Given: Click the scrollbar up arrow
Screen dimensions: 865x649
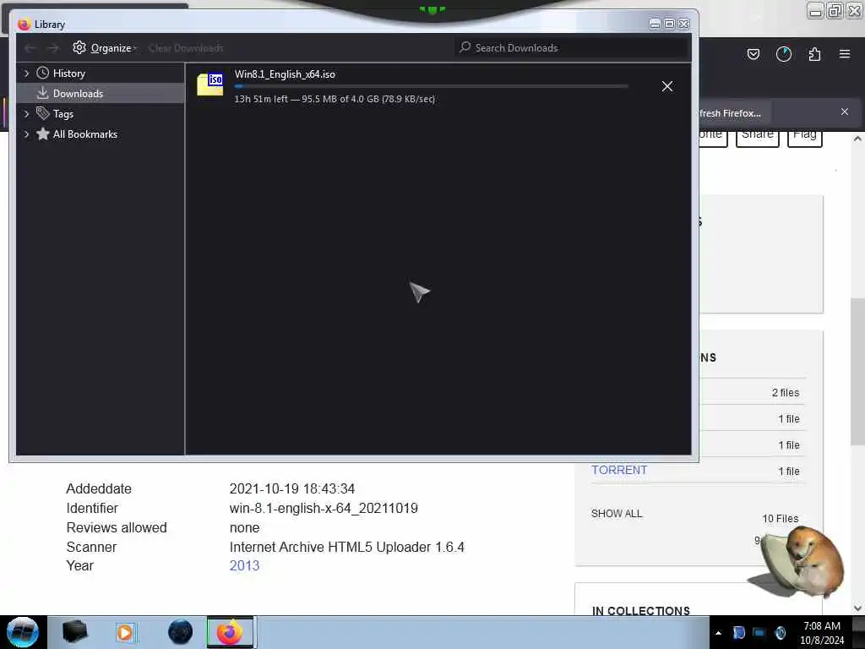Looking at the screenshot, I should [x=857, y=139].
